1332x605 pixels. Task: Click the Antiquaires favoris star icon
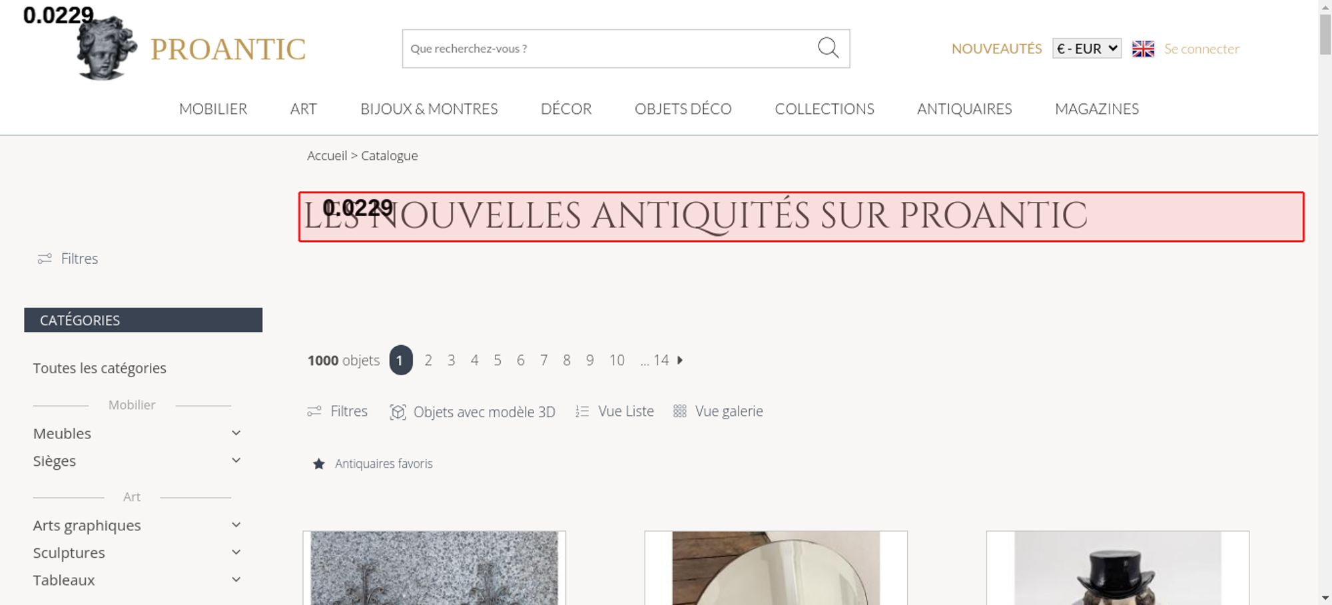[x=319, y=464]
